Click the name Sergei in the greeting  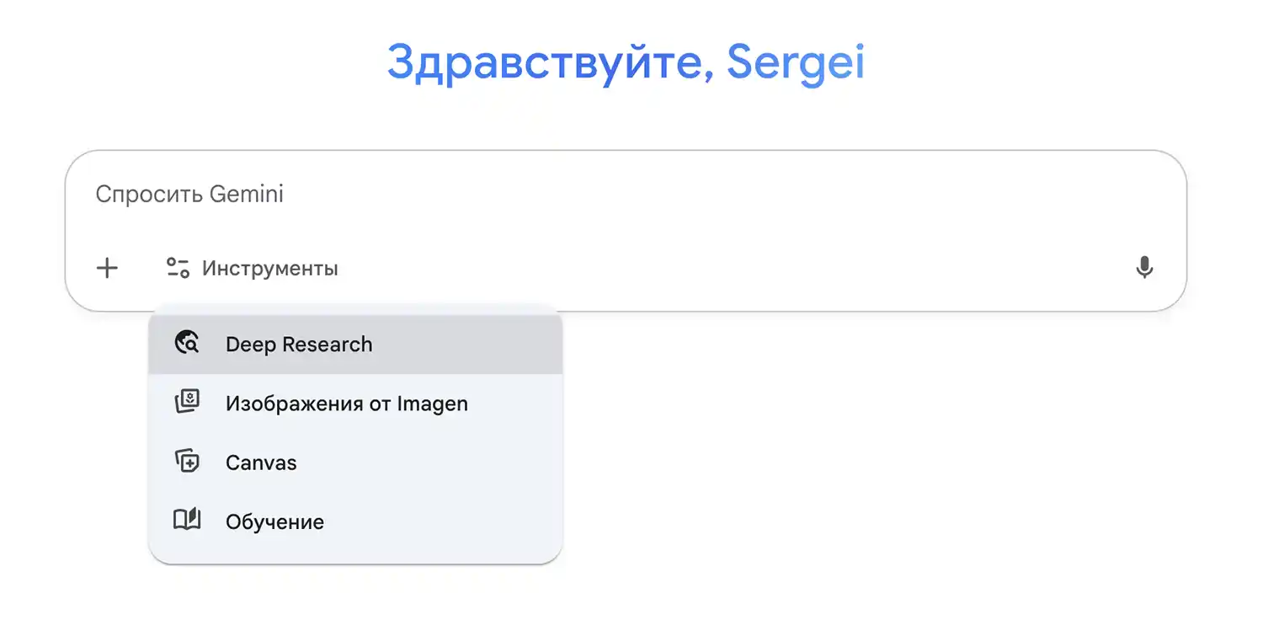(795, 62)
